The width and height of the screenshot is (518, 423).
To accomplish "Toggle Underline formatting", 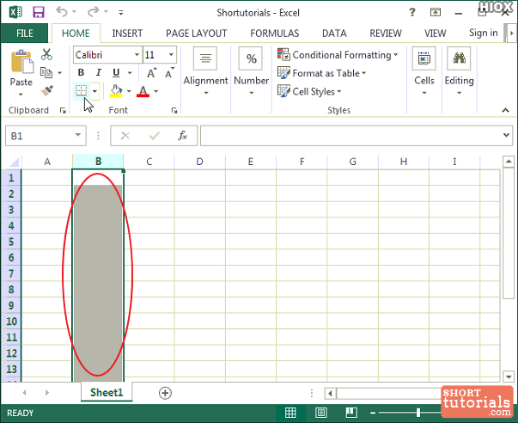I will click(116, 72).
